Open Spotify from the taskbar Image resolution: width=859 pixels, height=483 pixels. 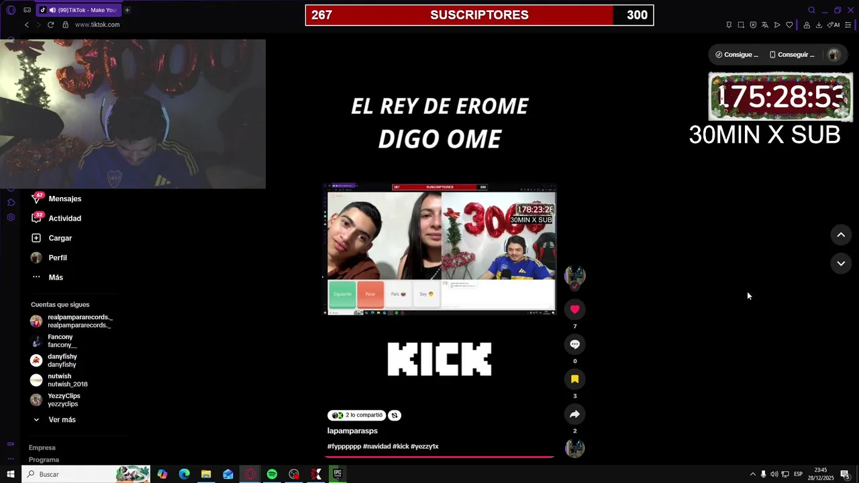(x=272, y=474)
